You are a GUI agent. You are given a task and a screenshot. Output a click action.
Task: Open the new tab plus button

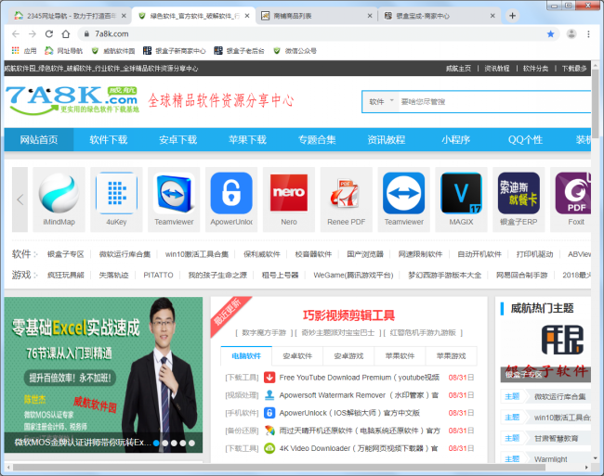click(x=512, y=16)
